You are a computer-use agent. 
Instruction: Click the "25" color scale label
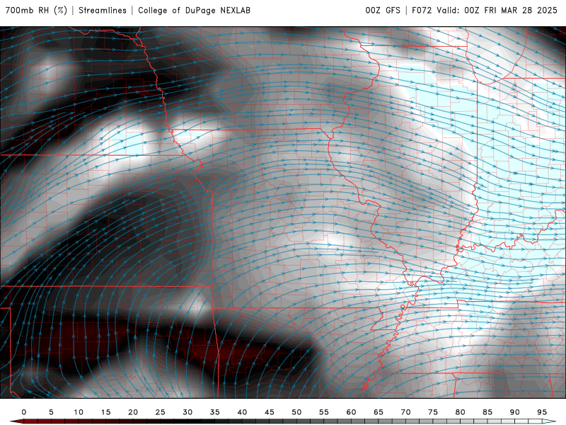coord(161,412)
